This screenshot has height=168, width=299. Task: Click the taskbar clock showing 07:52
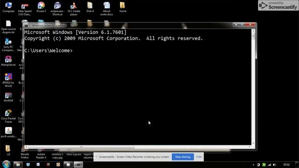click(x=286, y=165)
